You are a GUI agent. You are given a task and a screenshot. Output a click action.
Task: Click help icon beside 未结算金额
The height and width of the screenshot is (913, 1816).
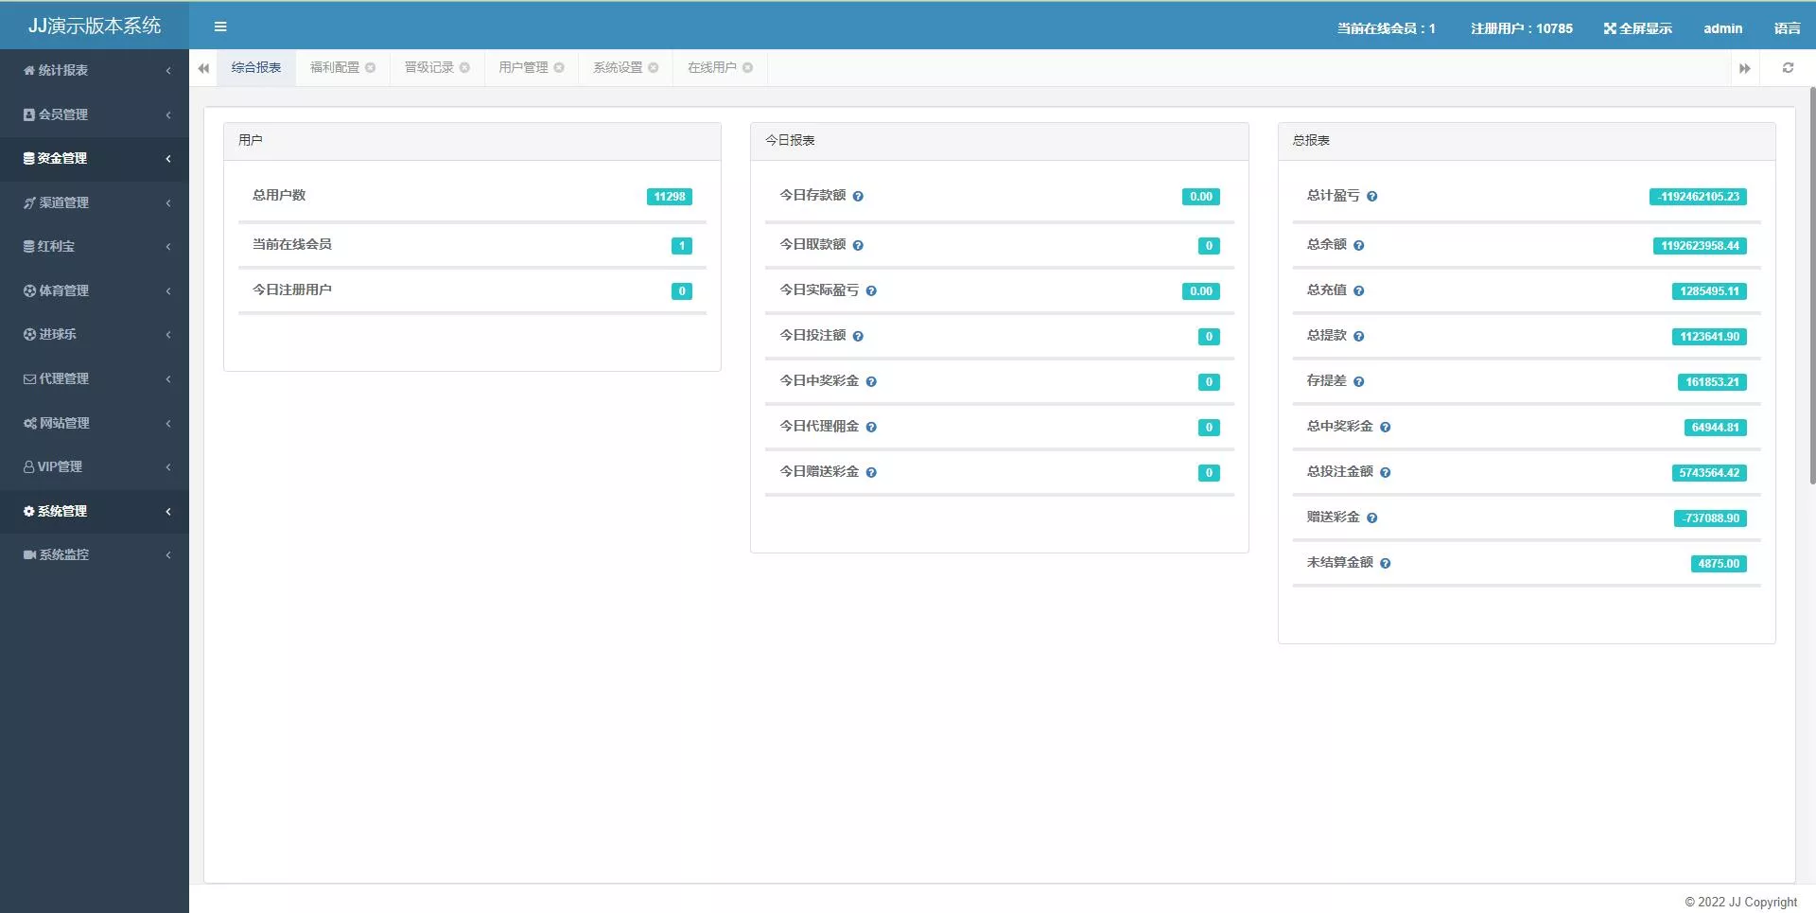1385,564
